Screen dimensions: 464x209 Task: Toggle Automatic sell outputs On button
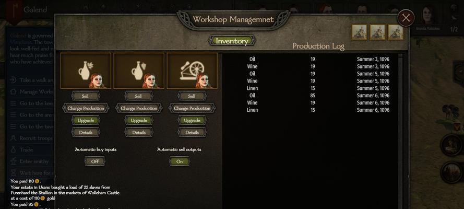pos(180,161)
